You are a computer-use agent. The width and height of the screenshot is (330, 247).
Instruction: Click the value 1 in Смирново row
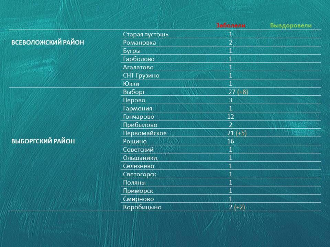tap(230, 199)
